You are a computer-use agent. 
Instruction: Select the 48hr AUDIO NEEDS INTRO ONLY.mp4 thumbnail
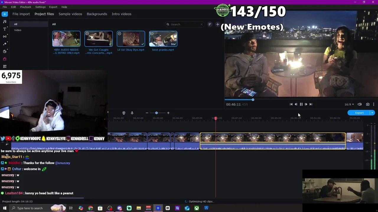[x=66, y=39]
